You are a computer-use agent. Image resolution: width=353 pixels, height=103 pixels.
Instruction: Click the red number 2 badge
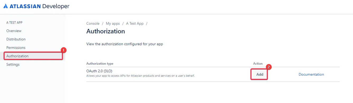pyautogui.click(x=269, y=67)
